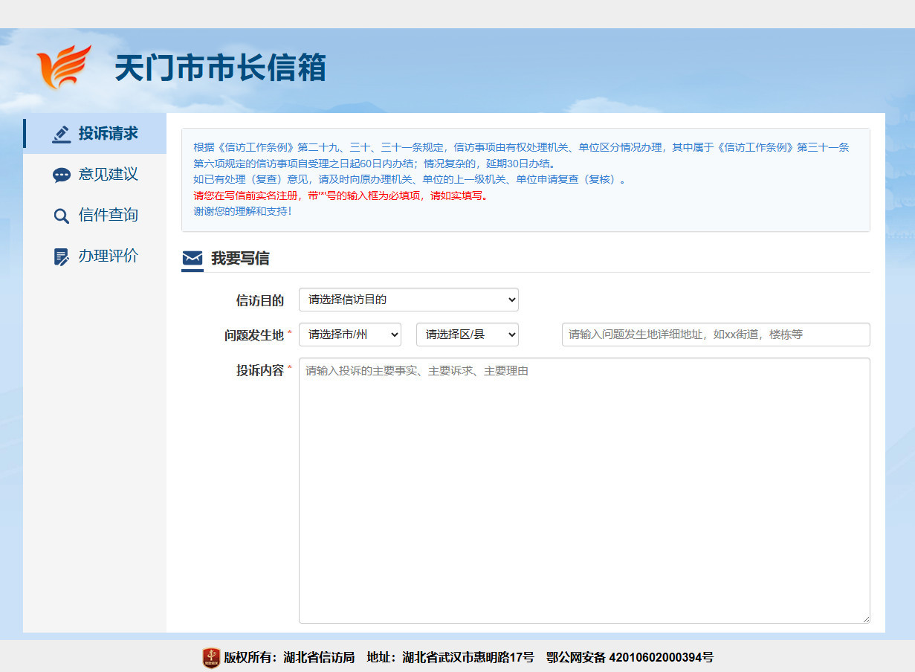Click the 天门市市长信箱 site title
The image size is (915, 672).
pyautogui.click(x=221, y=68)
